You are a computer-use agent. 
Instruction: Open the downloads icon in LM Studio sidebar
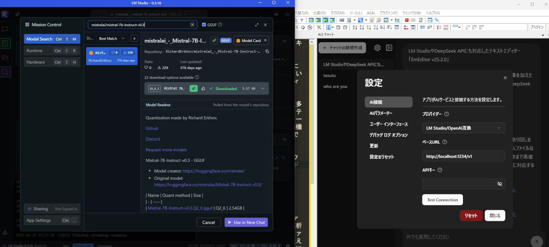5,232
